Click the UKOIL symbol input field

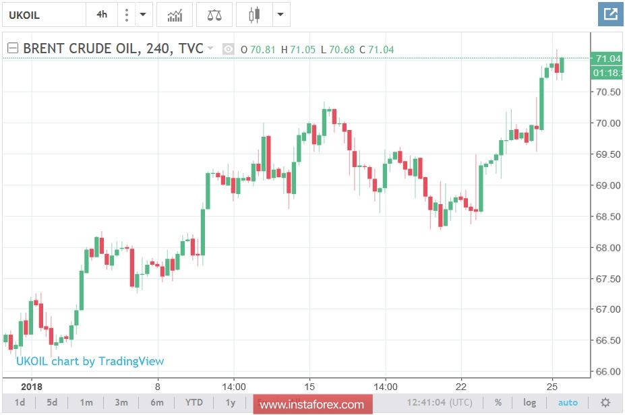40,14
